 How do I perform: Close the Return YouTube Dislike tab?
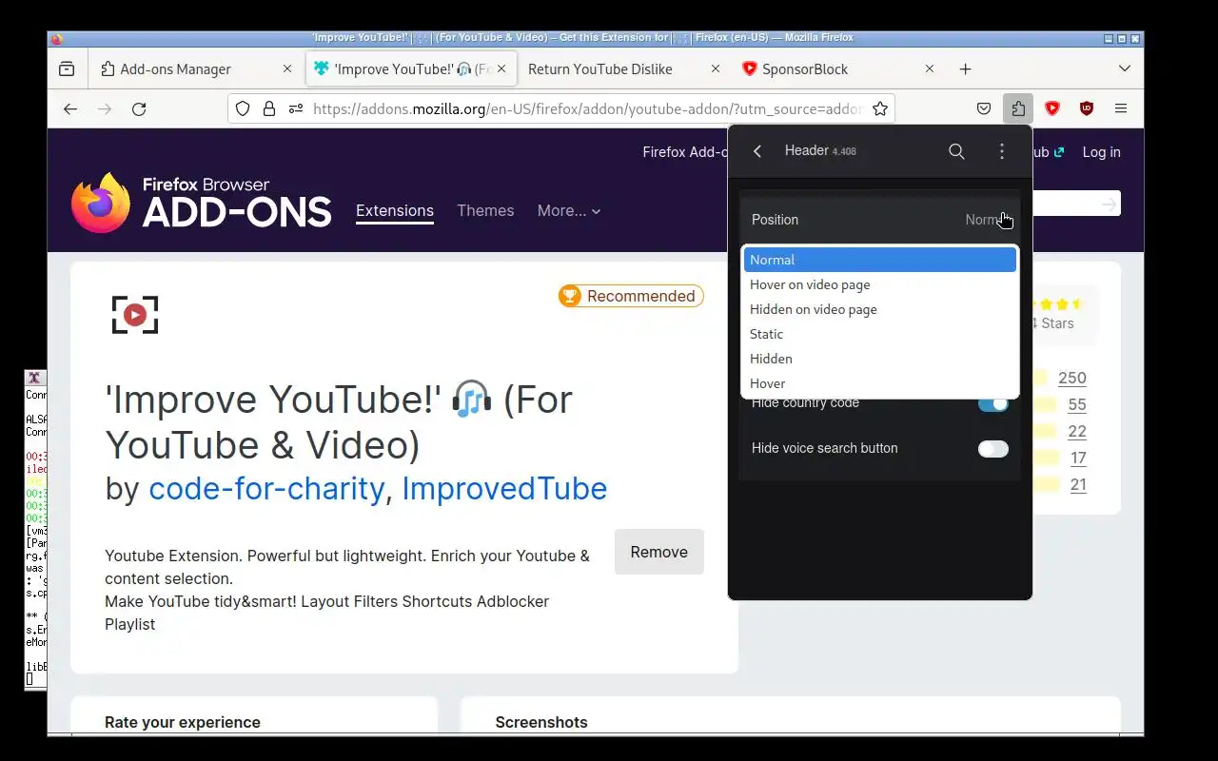(716, 68)
